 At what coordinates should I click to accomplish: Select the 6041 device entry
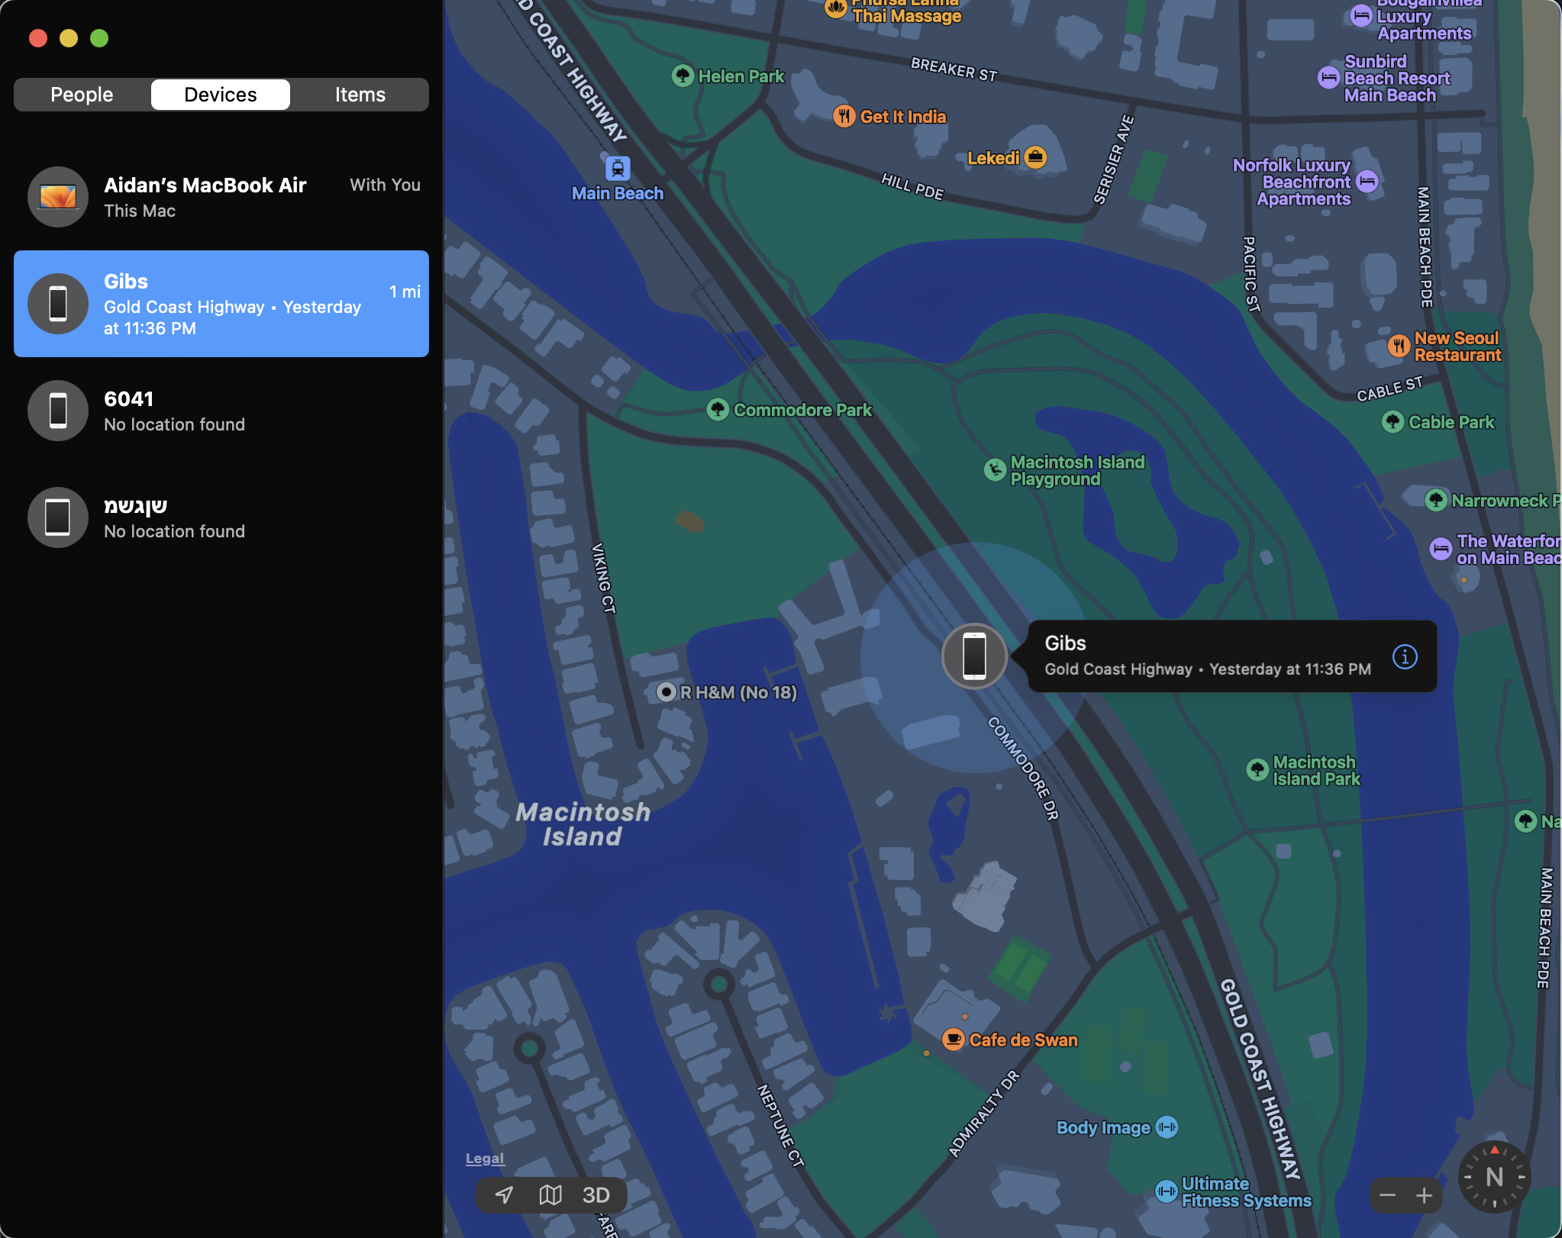(x=221, y=409)
